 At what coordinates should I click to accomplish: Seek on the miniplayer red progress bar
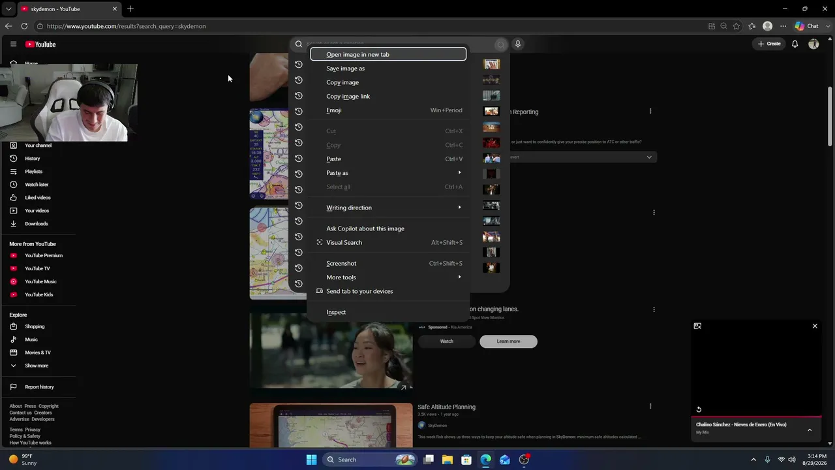(756, 416)
